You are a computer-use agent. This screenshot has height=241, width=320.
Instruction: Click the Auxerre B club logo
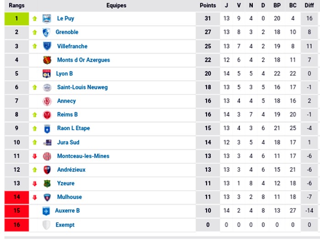[x=46, y=211]
